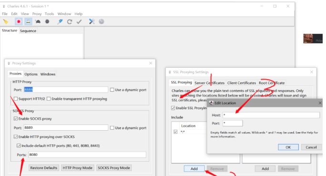326x176 pixels.
Task: Select the Proxies tab in Proxy Settings
Action: (15, 73)
